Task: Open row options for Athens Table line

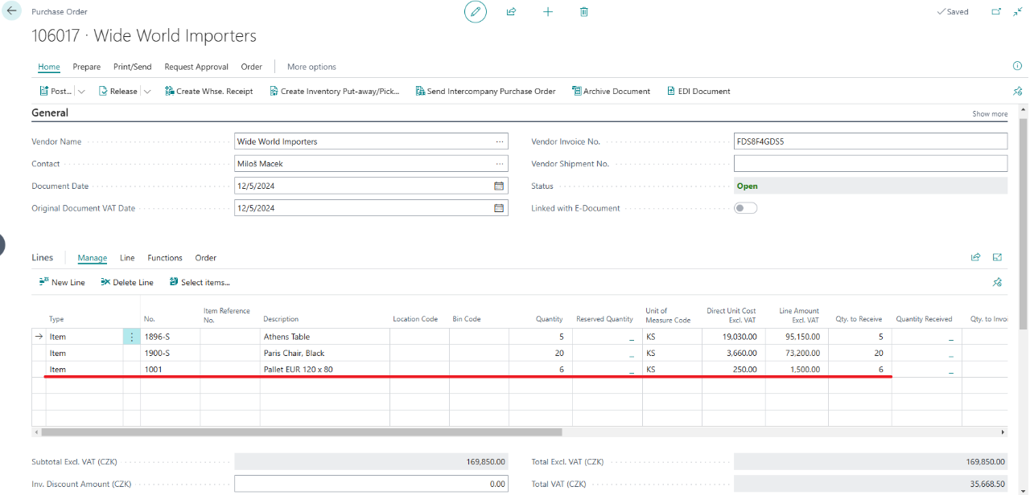Action: [132, 337]
